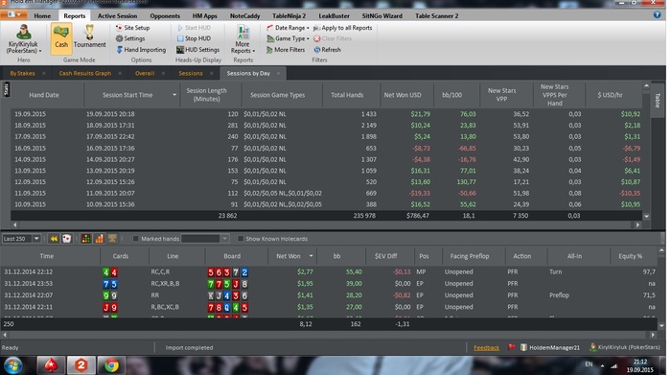Click the trophy icon in hands toolbar
Screen dimensions: 671x375
click(x=112, y=239)
